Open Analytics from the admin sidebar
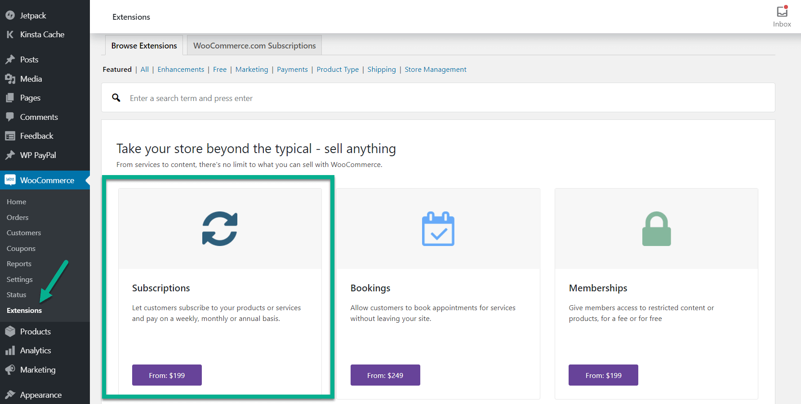Screen dimensions: 801x404 (36, 351)
